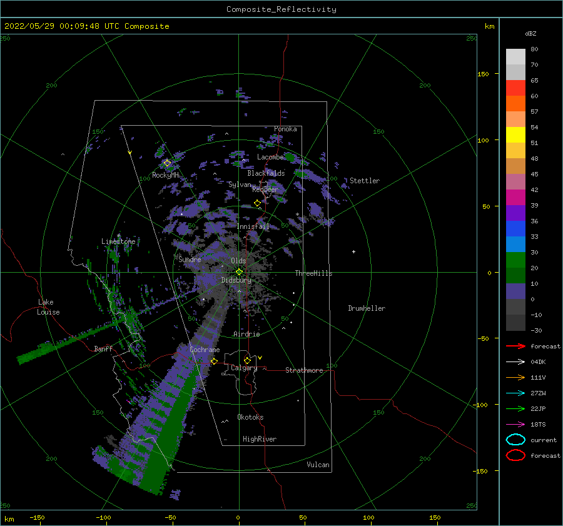
Task: Click the forecast text beside the red arrow
Action: click(545, 346)
